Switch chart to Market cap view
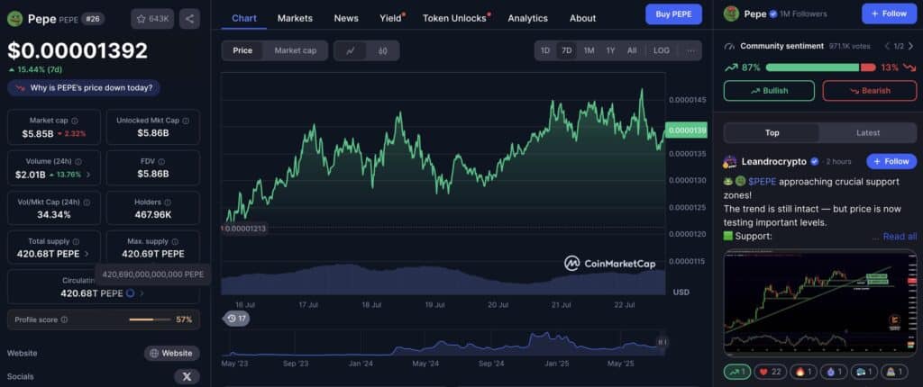923x387 pixels. point(296,50)
